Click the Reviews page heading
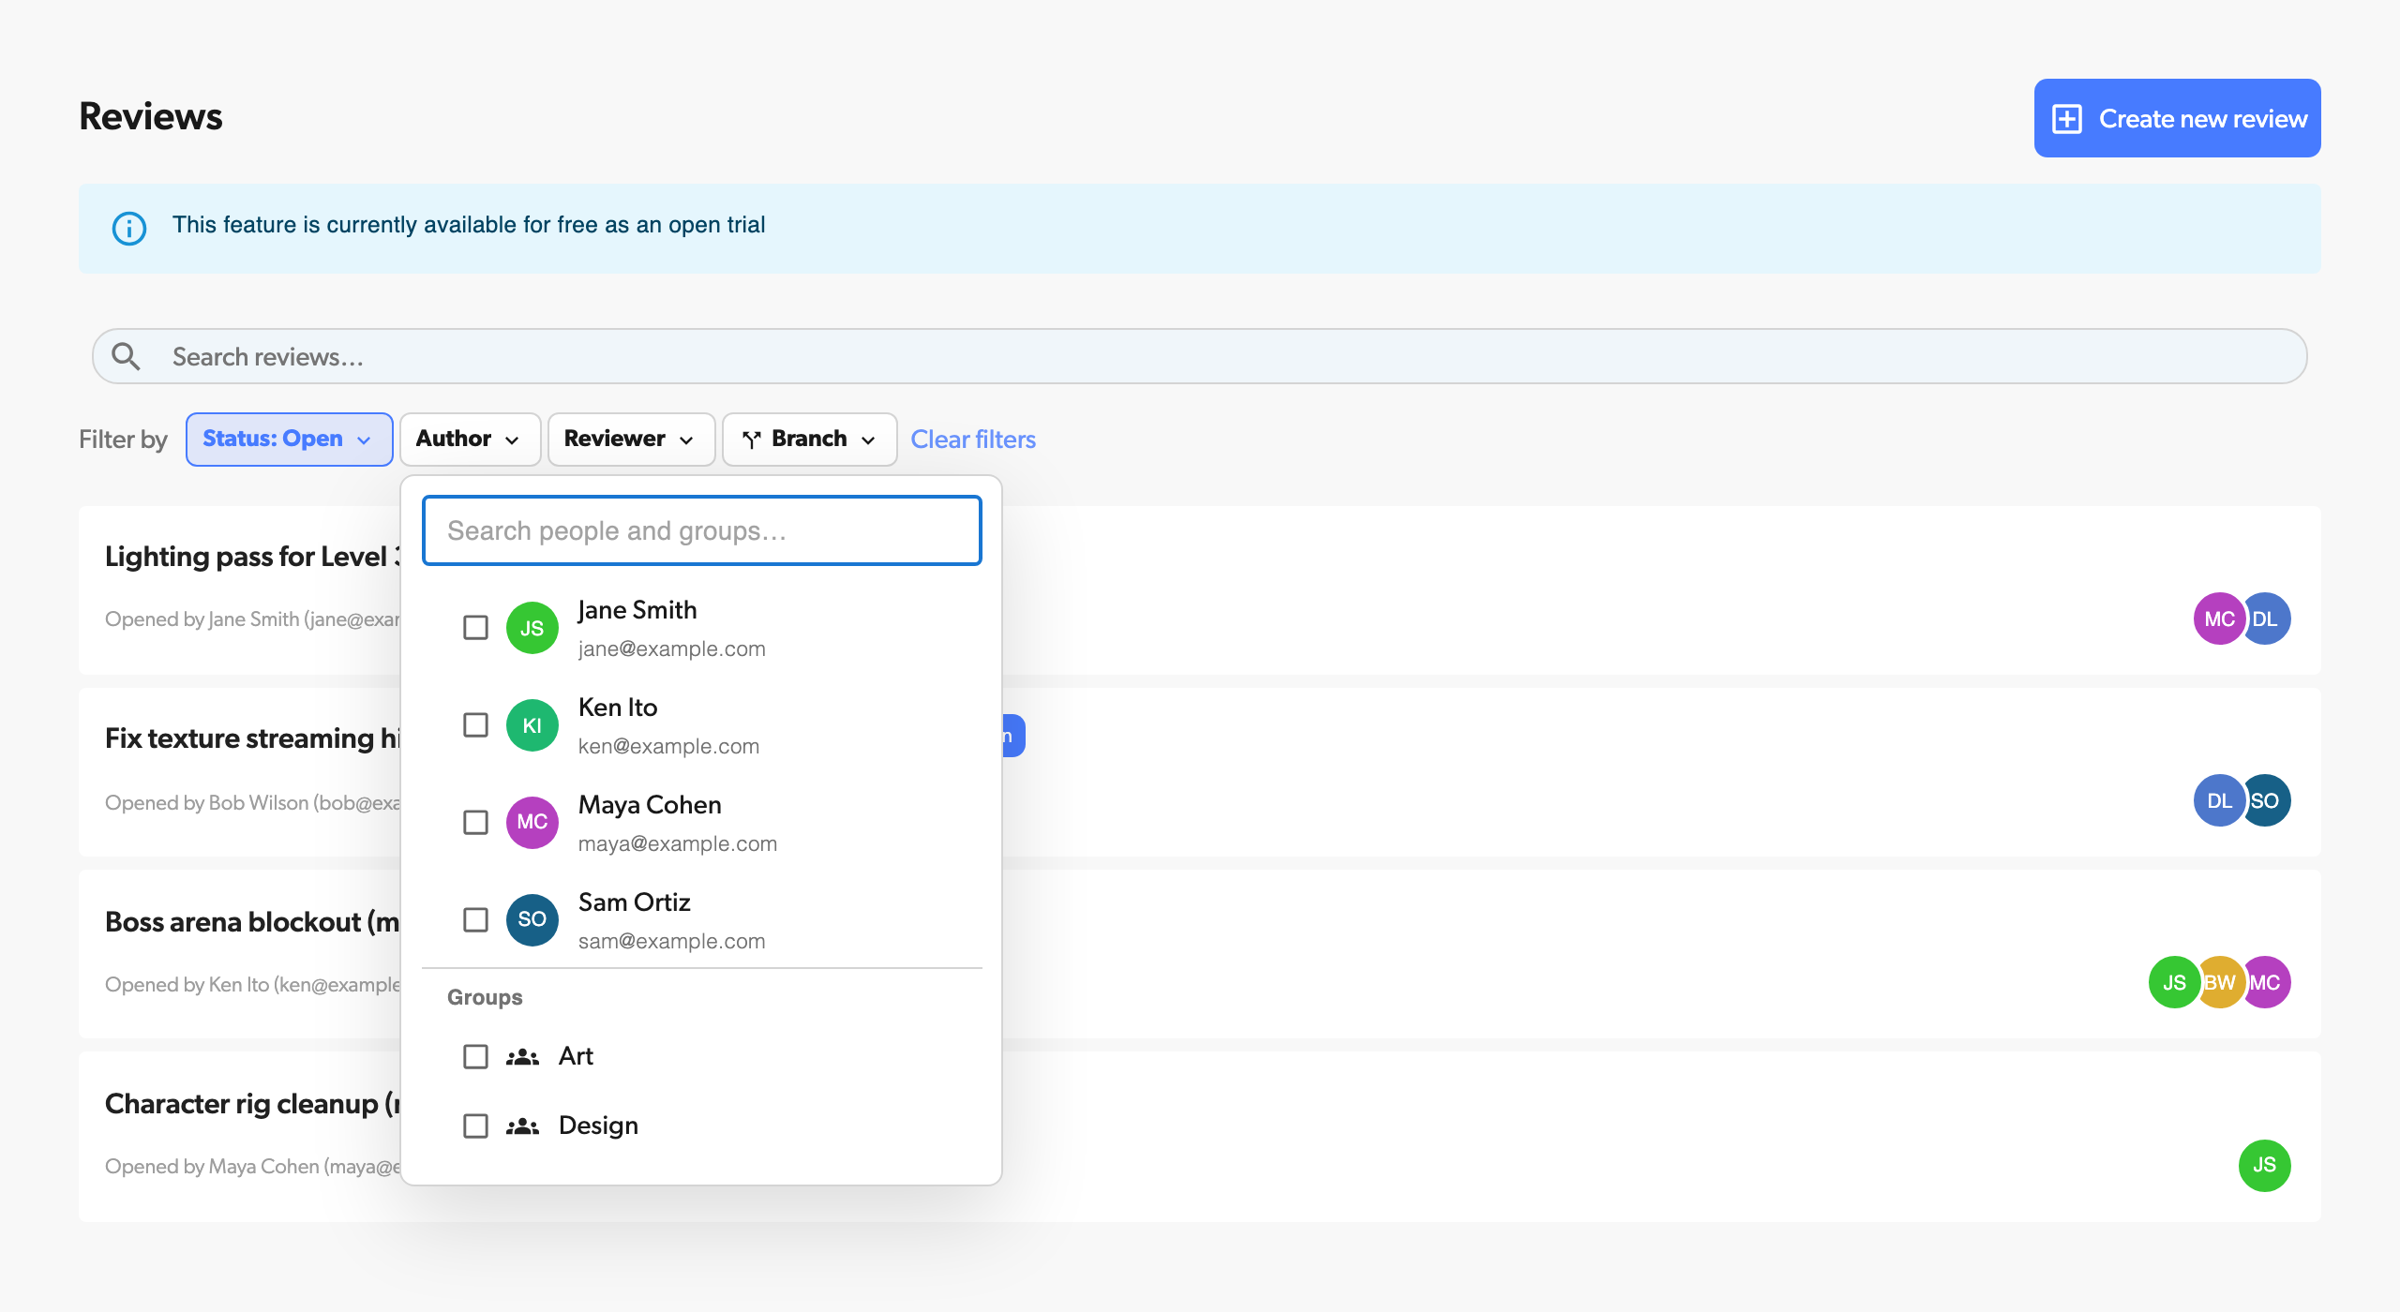 (x=150, y=116)
